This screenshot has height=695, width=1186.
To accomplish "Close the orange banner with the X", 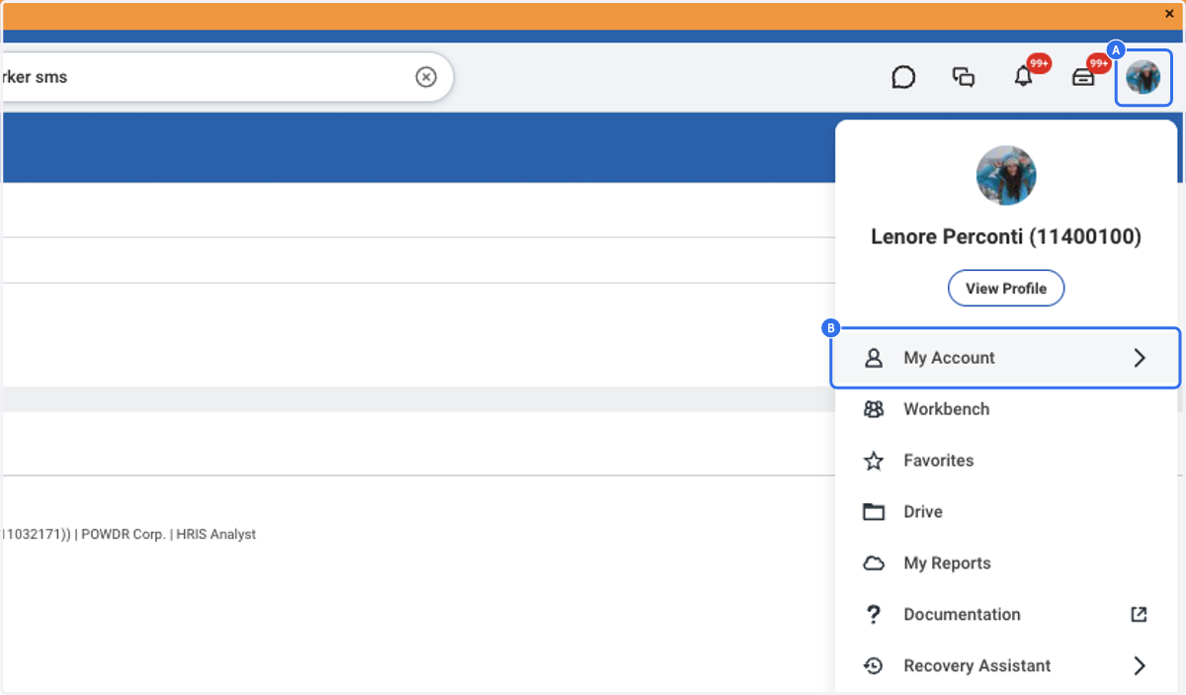I will pos(1169,14).
